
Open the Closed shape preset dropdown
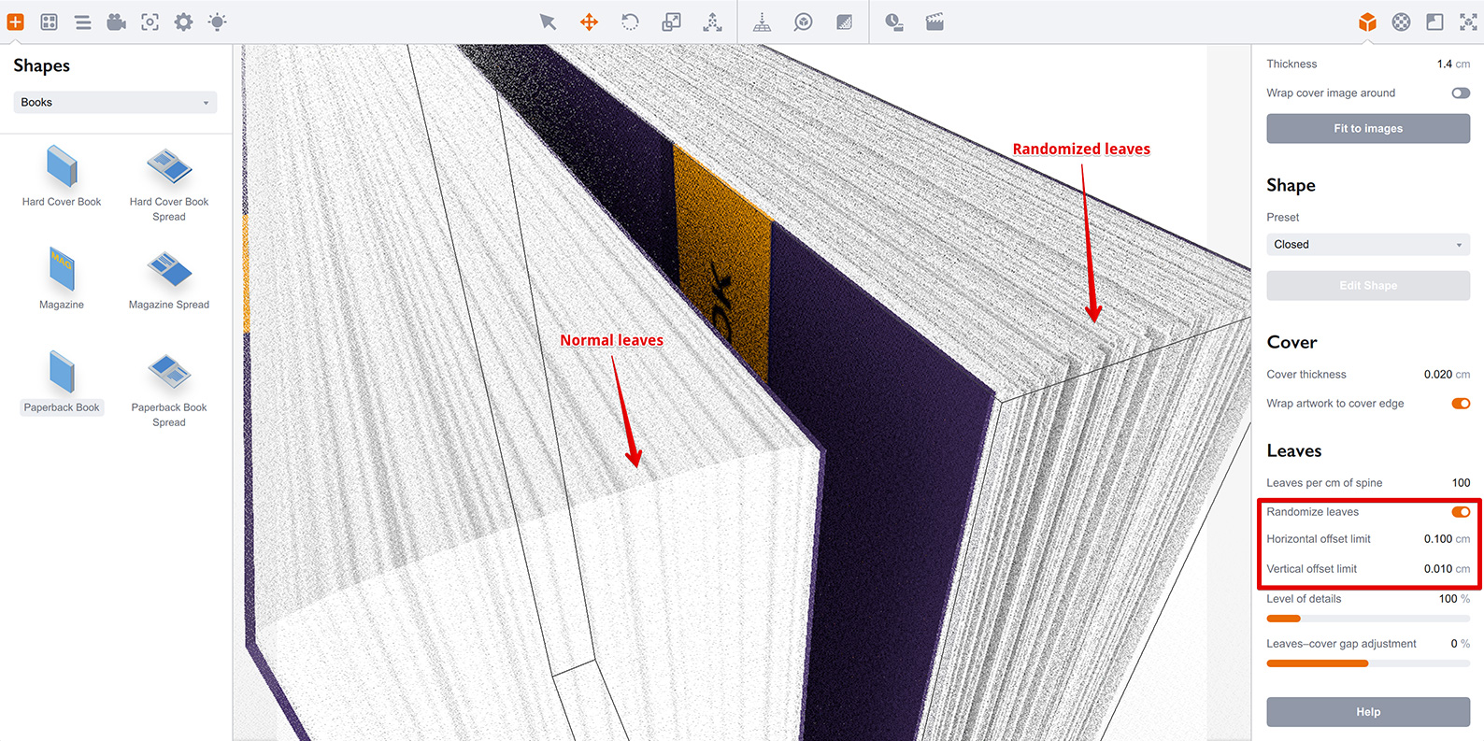pyautogui.click(x=1368, y=244)
